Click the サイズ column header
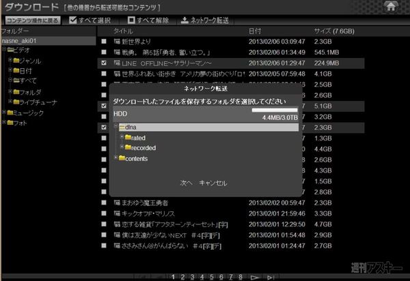Image resolution: width=410 pixels, height=281 pixels. click(334, 31)
